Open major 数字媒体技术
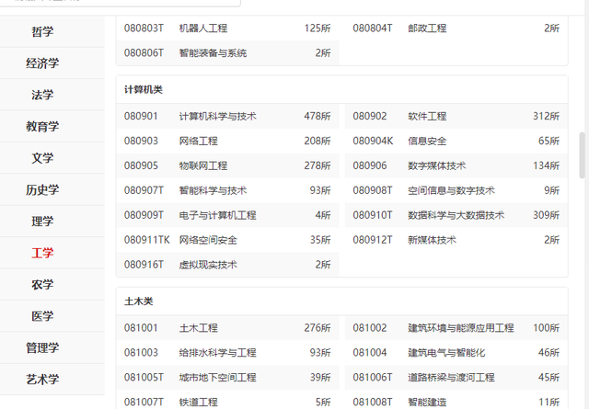The width and height of the screenshot is (589, 409). click(x=437, y=165)
